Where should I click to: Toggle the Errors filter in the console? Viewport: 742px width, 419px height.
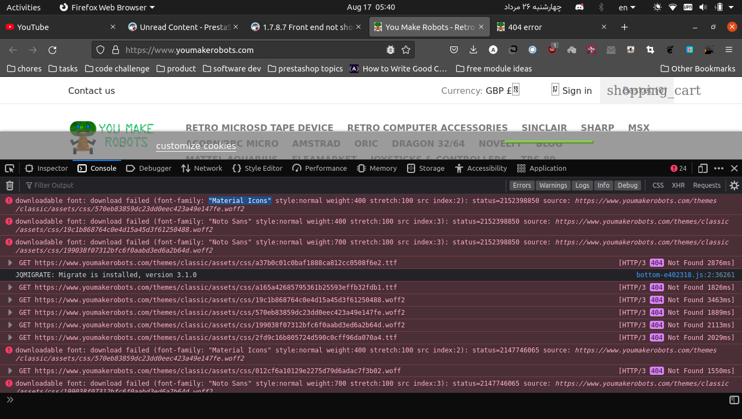tap(522, 185)
